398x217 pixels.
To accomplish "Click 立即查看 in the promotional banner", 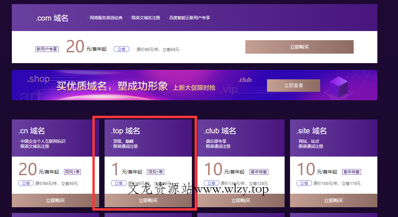I will 293,85.
